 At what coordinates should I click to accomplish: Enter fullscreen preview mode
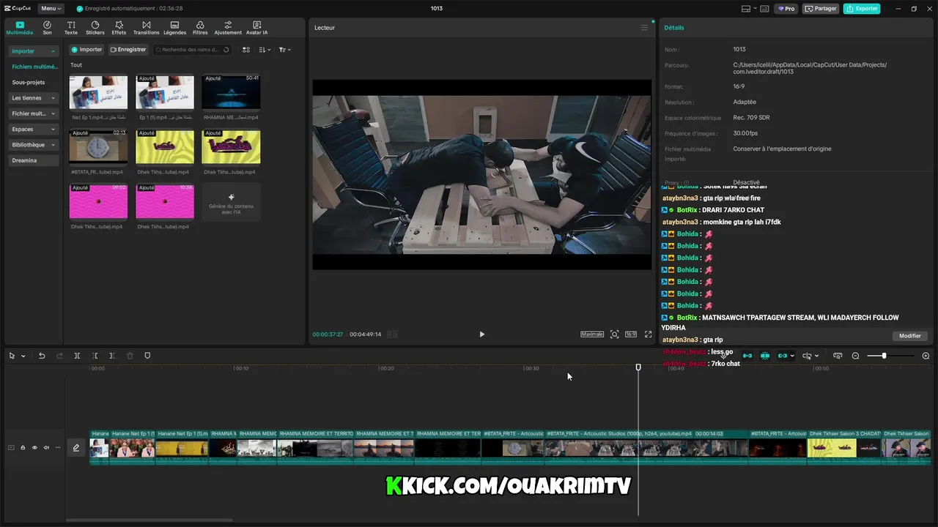point(648,334)
